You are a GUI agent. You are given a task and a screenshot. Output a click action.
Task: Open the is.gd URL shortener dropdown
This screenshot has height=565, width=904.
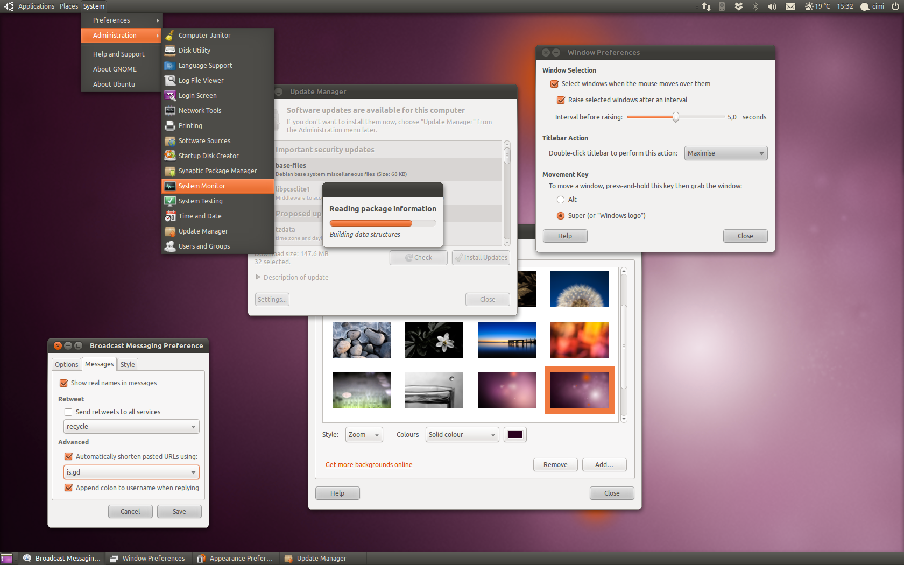pyautogui.click(x=131, y=472)
